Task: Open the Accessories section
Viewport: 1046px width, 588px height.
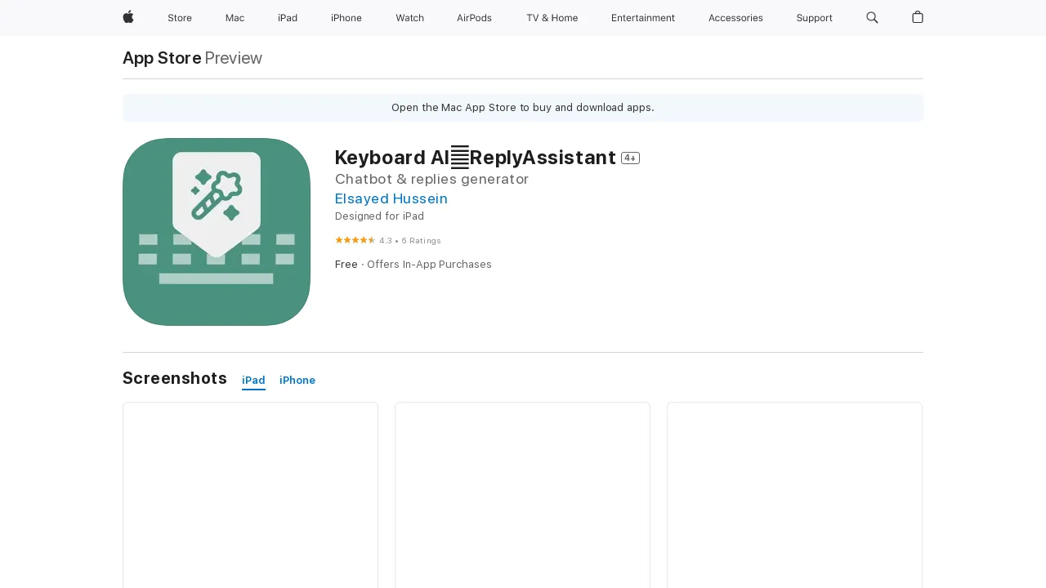Action: [735, 18]
